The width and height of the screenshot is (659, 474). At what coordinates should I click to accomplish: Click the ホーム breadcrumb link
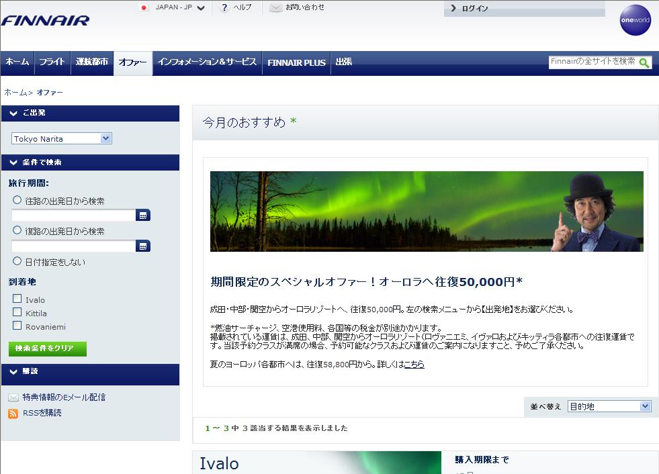[15, 93]
